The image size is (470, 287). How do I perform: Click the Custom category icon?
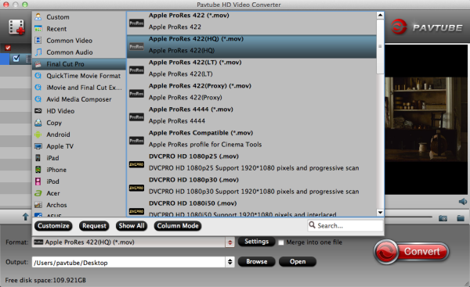coord(38,16)
